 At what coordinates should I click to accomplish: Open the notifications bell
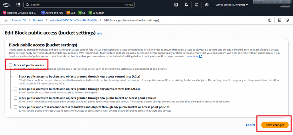point(186,5)
